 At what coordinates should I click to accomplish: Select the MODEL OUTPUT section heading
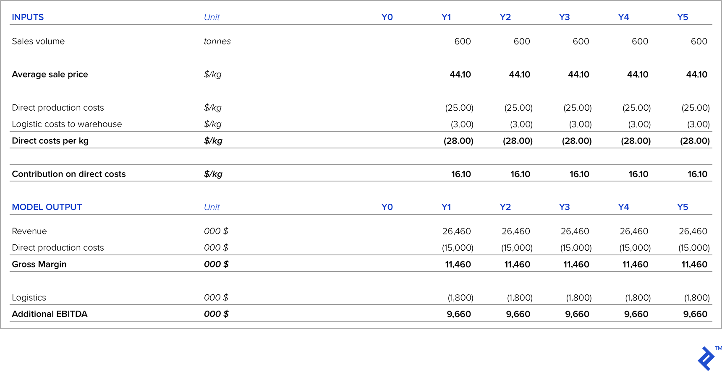click(47, 207)
